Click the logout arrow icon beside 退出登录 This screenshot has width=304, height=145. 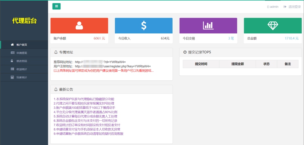pos(285,7)
